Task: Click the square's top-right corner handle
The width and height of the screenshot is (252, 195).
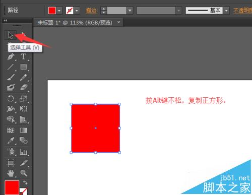Action: point(119,104)
